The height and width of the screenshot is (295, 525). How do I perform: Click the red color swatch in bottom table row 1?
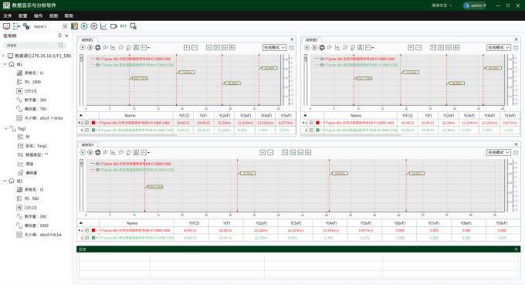click(x=93, y=230)
